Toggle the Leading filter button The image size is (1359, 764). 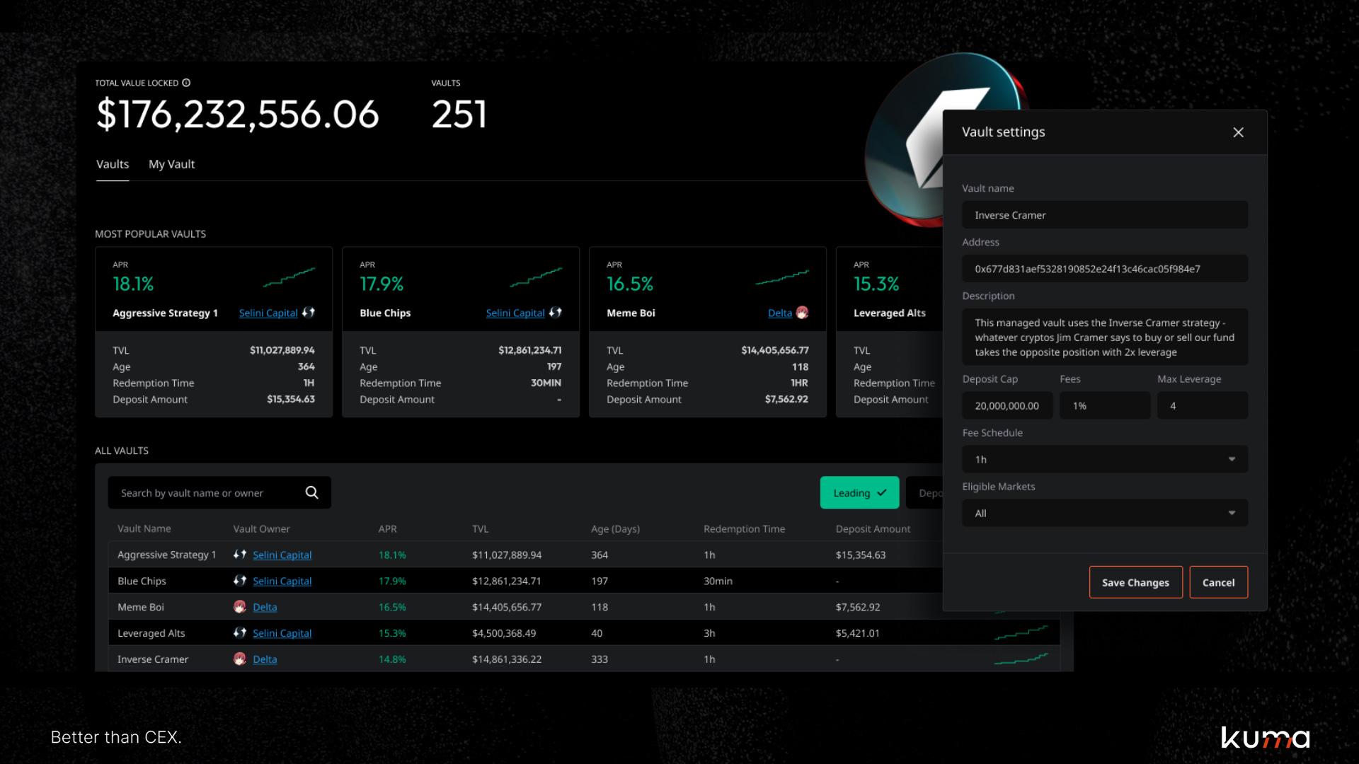click(x=859, y=493)
